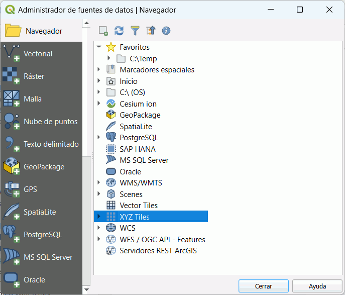Close the data source manager window

(x=329, y=10)
